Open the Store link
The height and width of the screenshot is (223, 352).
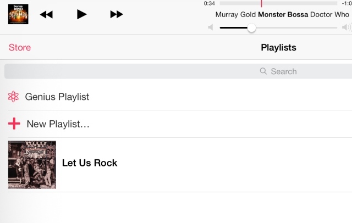(x=20, y=48)
